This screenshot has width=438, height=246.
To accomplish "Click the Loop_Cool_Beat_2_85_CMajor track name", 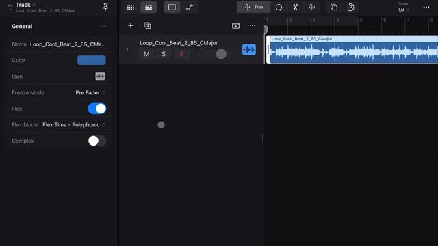I will (x=179, y=43).
